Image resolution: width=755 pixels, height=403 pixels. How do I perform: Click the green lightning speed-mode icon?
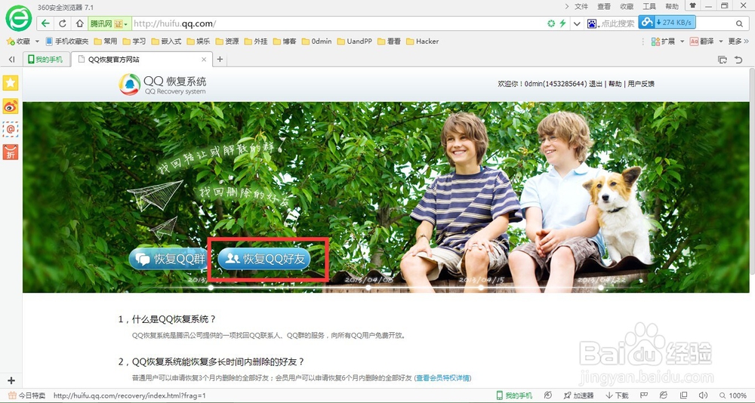pyautogui.click(x=562, y=23)
